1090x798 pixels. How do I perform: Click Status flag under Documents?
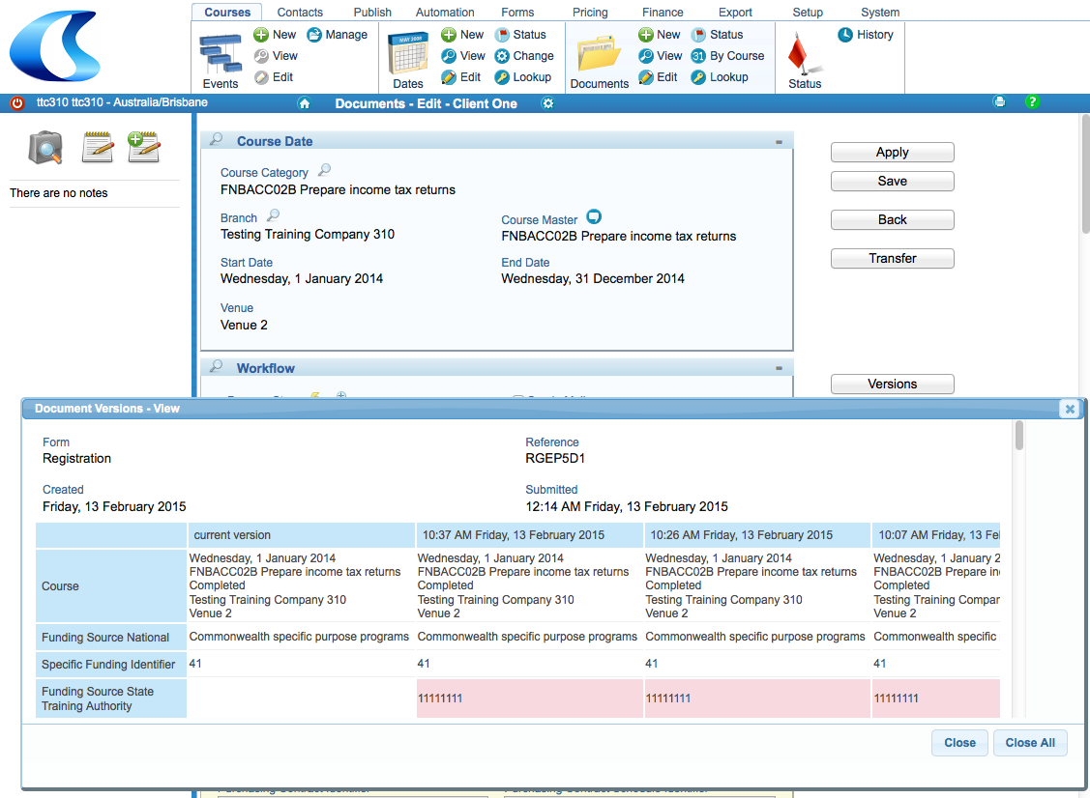pos(718,35)
